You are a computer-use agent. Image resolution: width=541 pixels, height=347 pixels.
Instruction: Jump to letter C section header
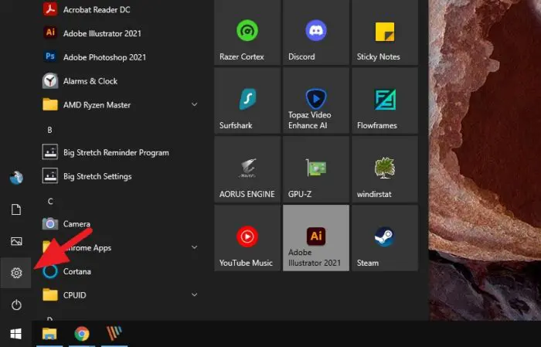point(50,202)
